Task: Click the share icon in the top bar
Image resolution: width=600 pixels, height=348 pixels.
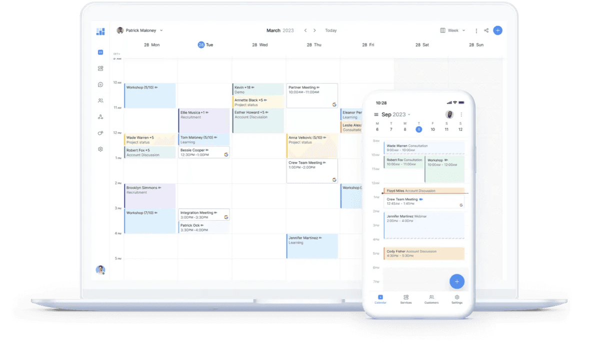Action: [486, 30]
